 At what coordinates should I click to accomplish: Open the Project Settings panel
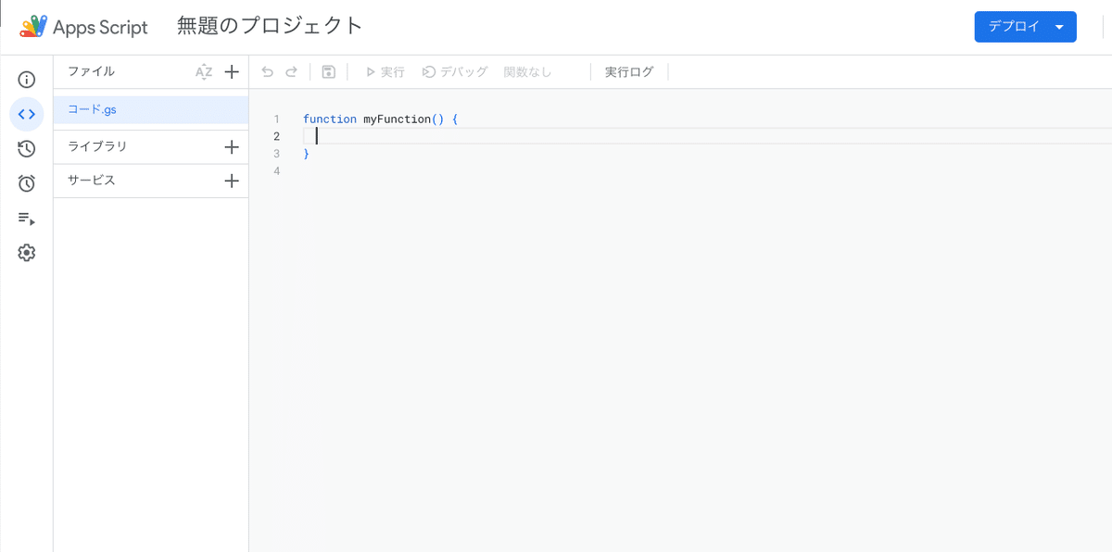26,252
